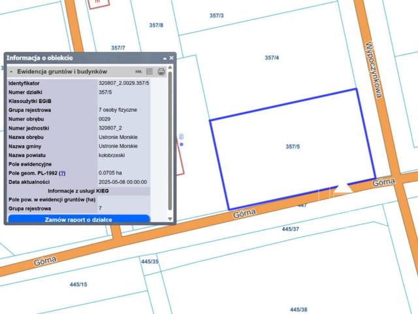Collapse the Informacja o obiekcie panel

pyautogui.click(x=165, y=58)
